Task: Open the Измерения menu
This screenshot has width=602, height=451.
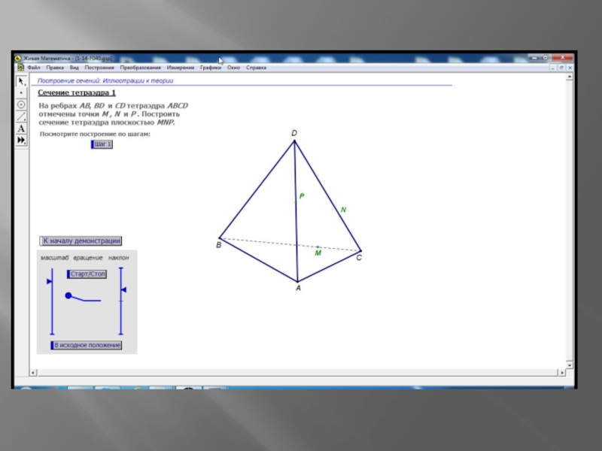Action: coord(181,68)
